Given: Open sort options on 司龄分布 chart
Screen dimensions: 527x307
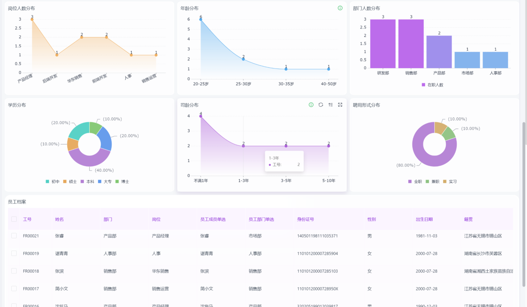Looking at the screenshot, I should point(330,105).
